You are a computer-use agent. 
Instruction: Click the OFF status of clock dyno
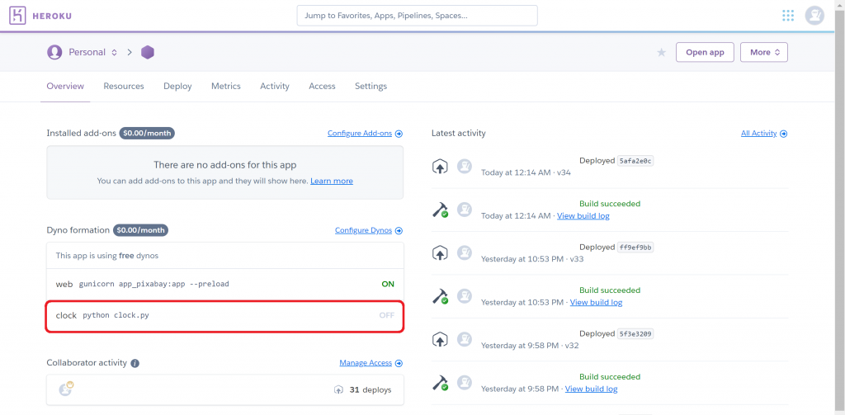[x=387, y=315]
